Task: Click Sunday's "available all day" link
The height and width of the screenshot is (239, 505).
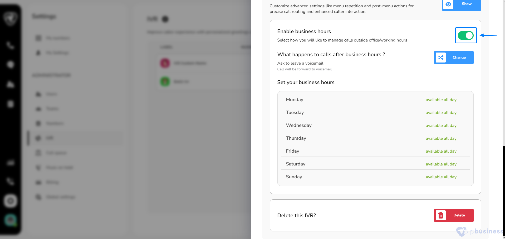Action: click(441, 177)
